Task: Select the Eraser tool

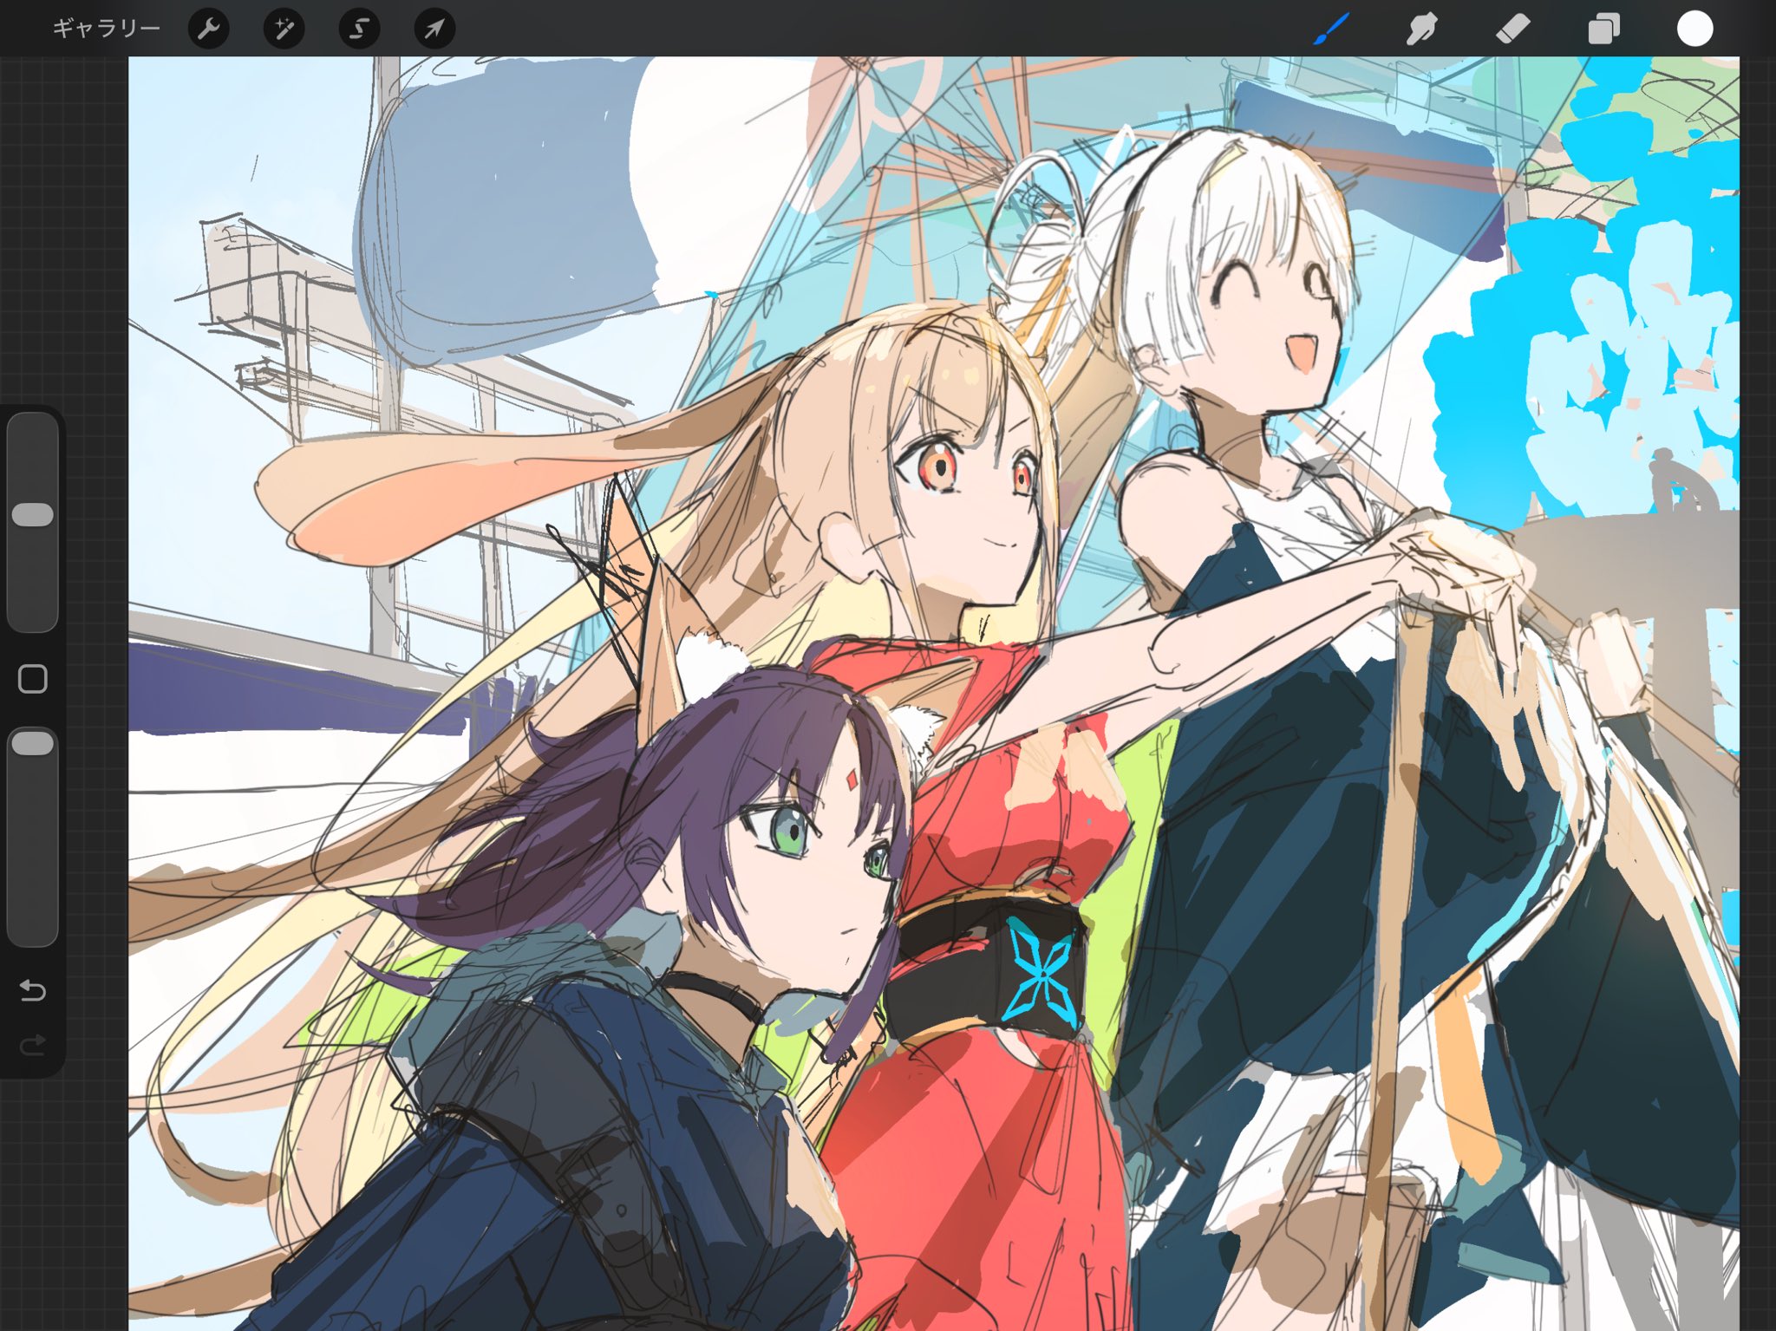Action: (x=1513, y=29)
